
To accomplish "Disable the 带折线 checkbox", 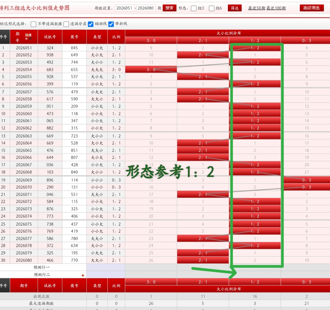I will pos(111,24).
